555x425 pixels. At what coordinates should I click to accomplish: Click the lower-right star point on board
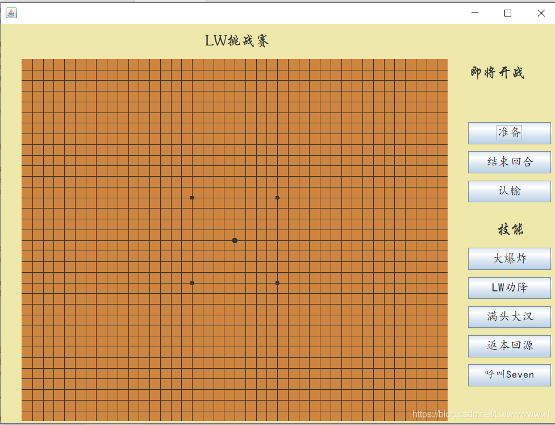(277, 283)
